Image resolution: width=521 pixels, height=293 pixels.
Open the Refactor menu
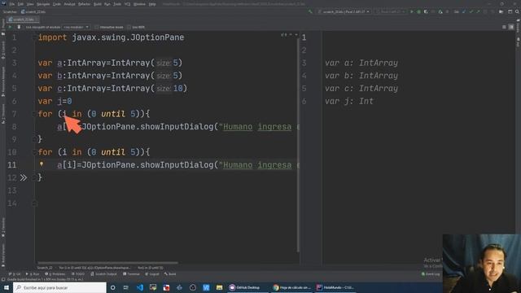(85, 4)
